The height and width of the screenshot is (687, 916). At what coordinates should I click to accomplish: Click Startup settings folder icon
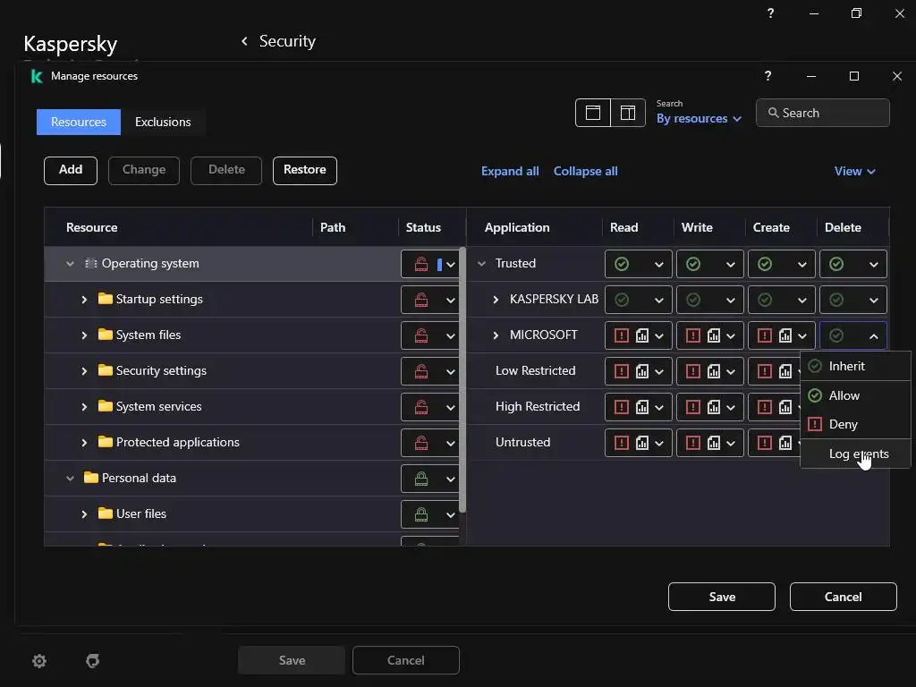106,299
